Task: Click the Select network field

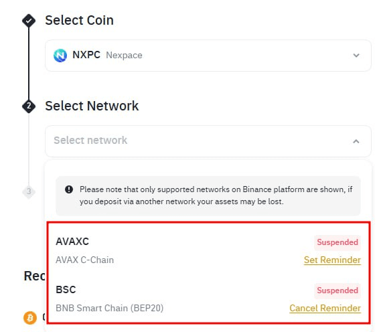Action: [208, 141]
